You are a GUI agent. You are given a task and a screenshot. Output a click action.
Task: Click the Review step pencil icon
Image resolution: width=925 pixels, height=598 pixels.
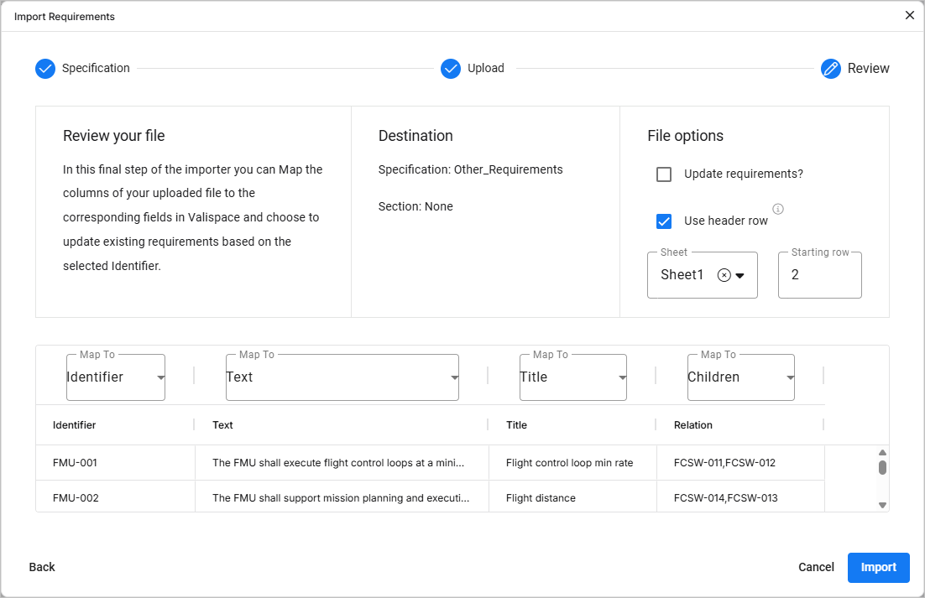[831, 69]
